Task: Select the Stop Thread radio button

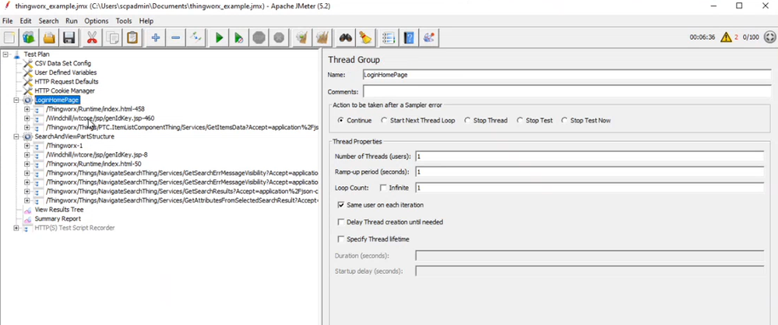Action: (466, 120)
